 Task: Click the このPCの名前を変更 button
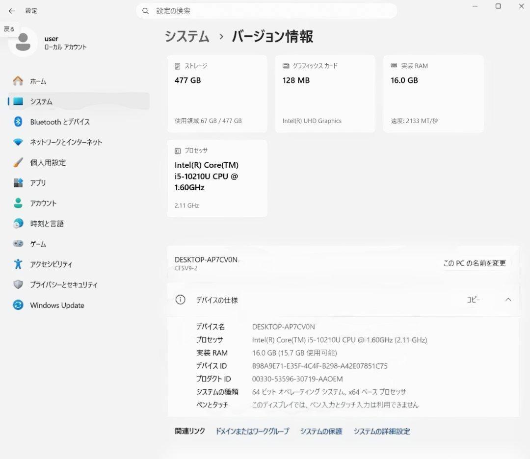click(x=474, y=263)
